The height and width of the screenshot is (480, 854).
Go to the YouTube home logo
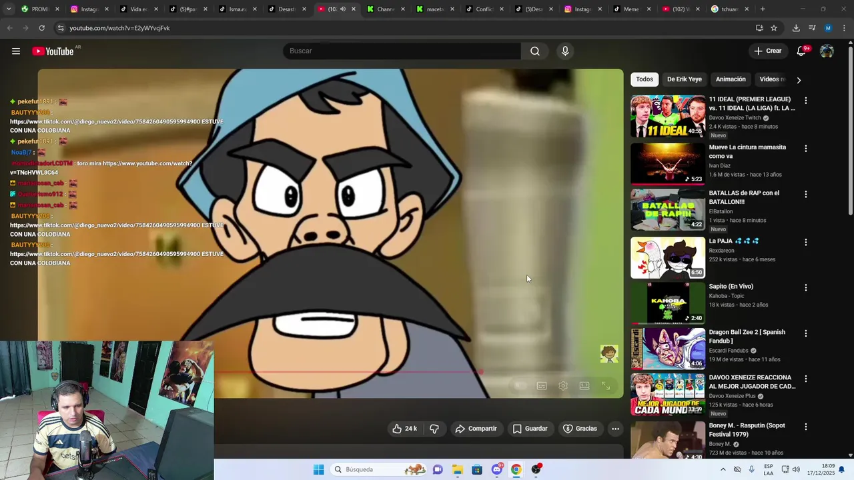[53, 51]
